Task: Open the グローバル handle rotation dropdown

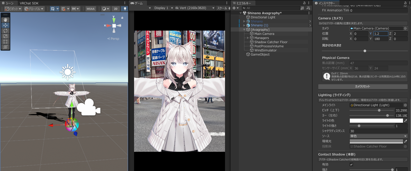Action: [34, 9]
